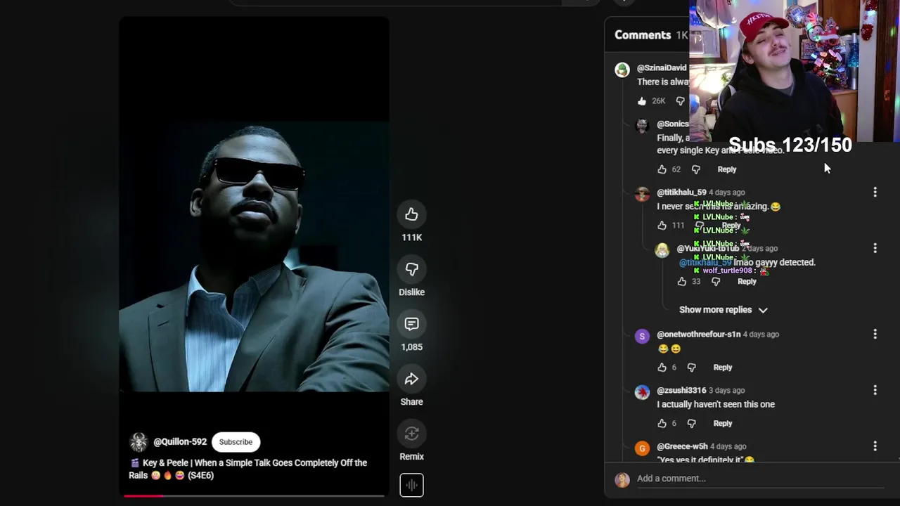The height and width of the screenshot is (506, 900).
Task: Expand Show more replies
Action: [724, 310]
